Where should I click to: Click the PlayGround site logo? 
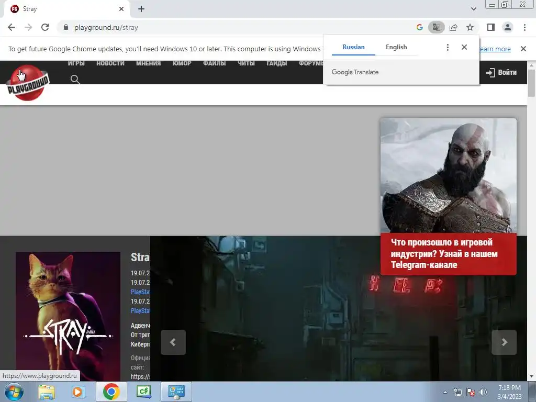tap(28, 83)
